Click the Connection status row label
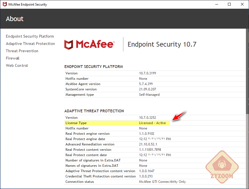The image size is (249, 189). [80, 182]
